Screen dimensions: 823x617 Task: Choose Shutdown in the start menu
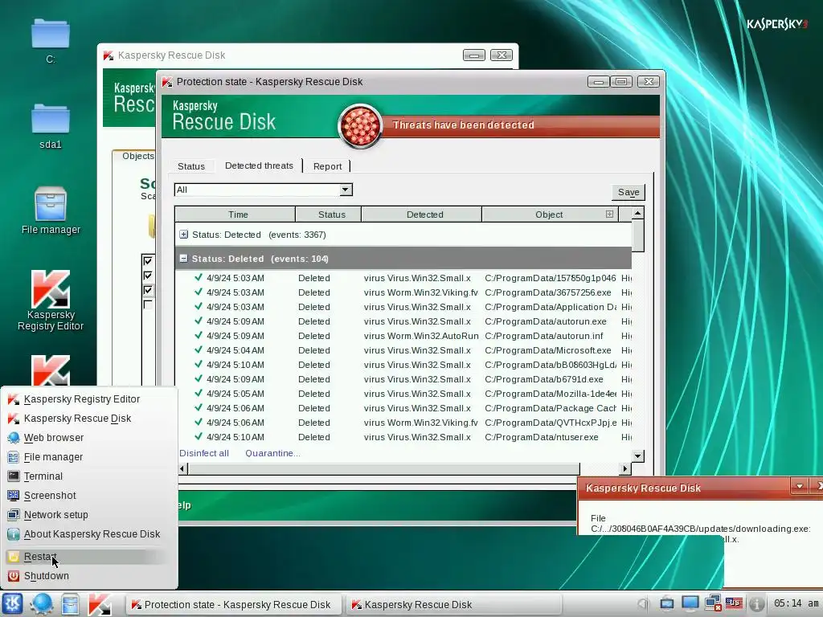tap(46, 576)
